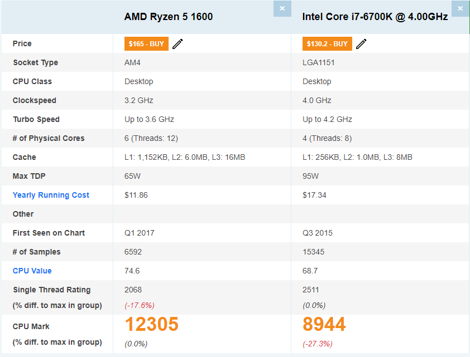470x357 pixels.
Task: Open the Yearly Running Cost link
Action: tap(51, 195)
